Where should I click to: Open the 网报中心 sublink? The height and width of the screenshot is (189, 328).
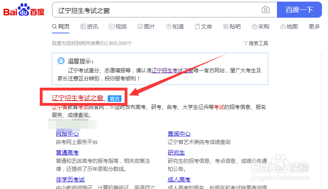point(68,134)
